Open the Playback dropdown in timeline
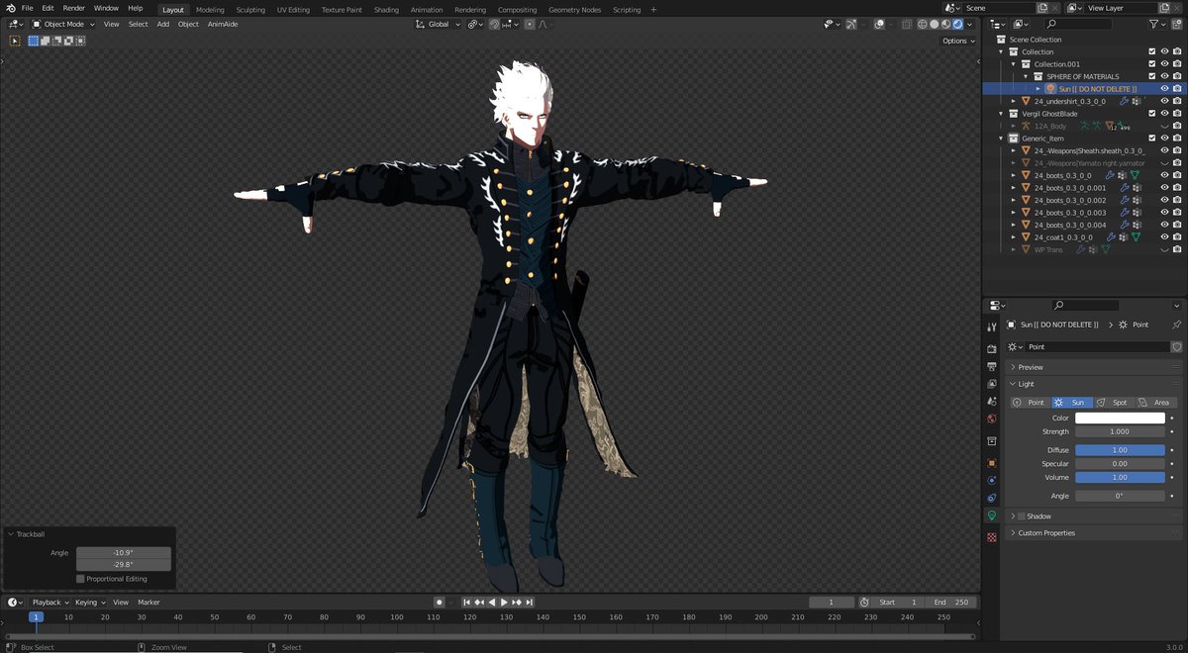Image resolution: width=1188 pixels, height=653 pixels. pos(49,602)
